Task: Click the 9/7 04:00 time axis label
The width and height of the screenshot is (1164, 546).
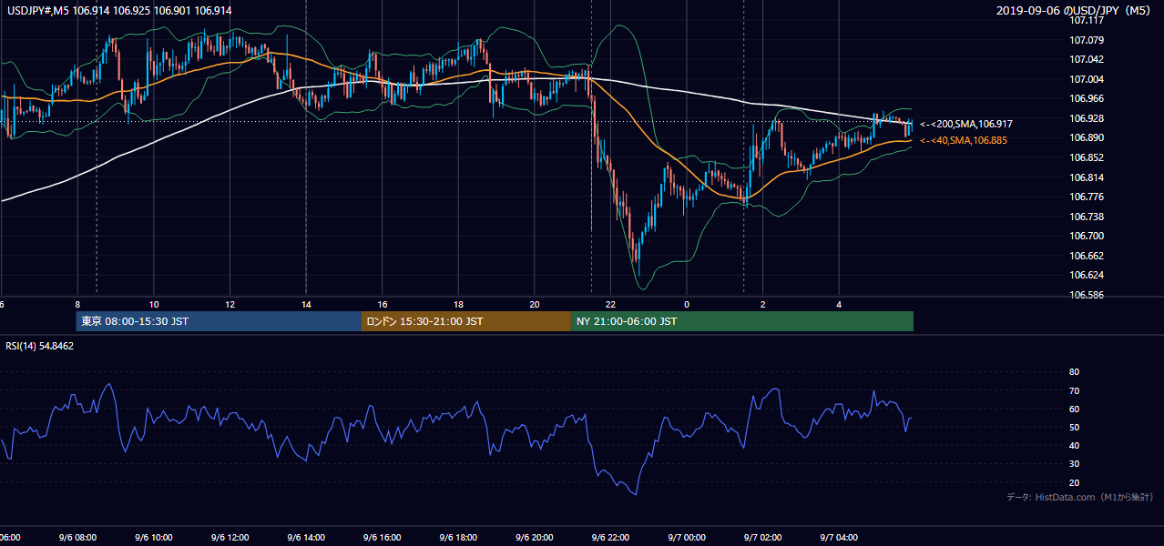Action: pyautogui.click(x=838, y=538)
